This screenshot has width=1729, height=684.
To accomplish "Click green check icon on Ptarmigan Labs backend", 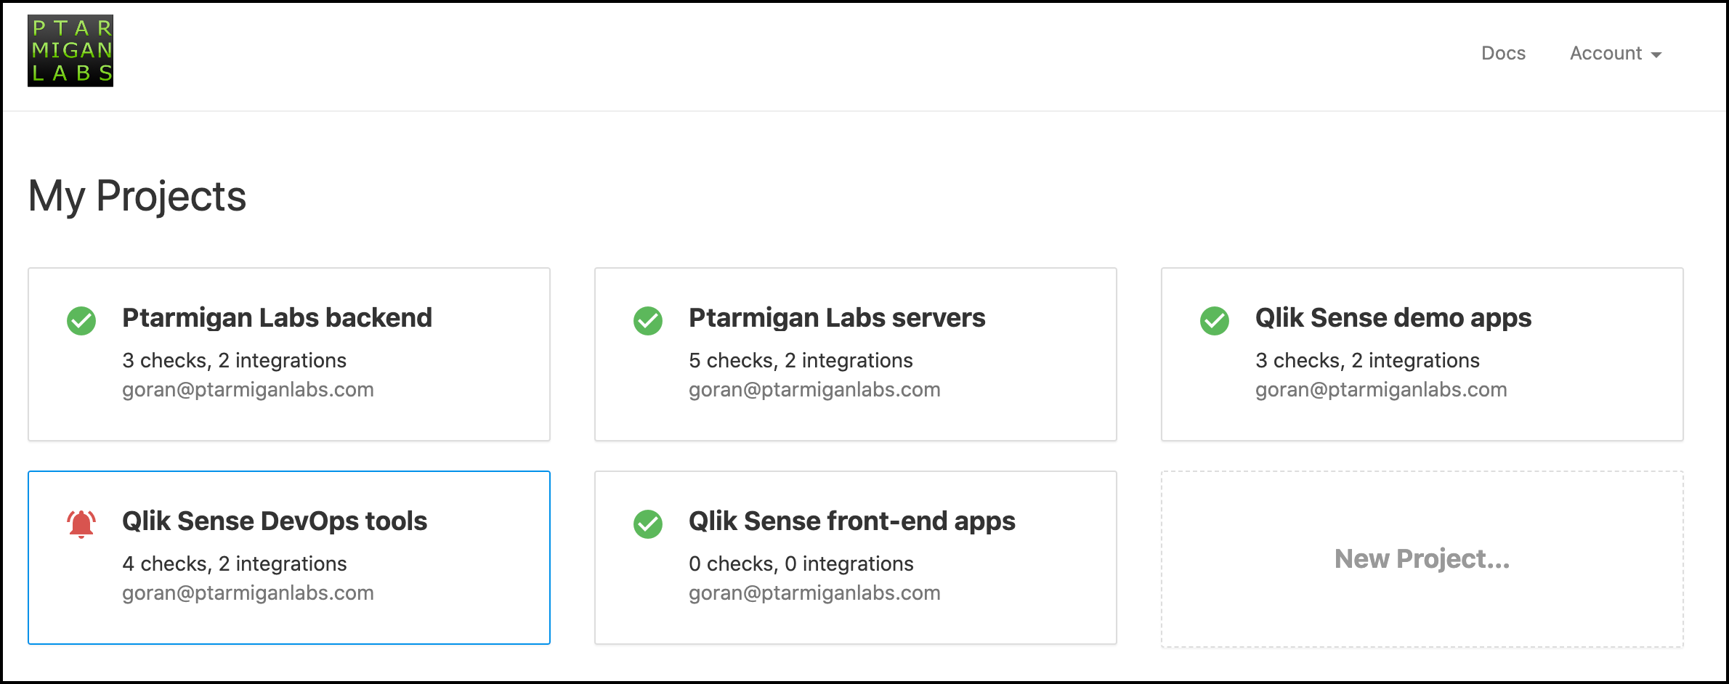I will [x=81, y=320].
